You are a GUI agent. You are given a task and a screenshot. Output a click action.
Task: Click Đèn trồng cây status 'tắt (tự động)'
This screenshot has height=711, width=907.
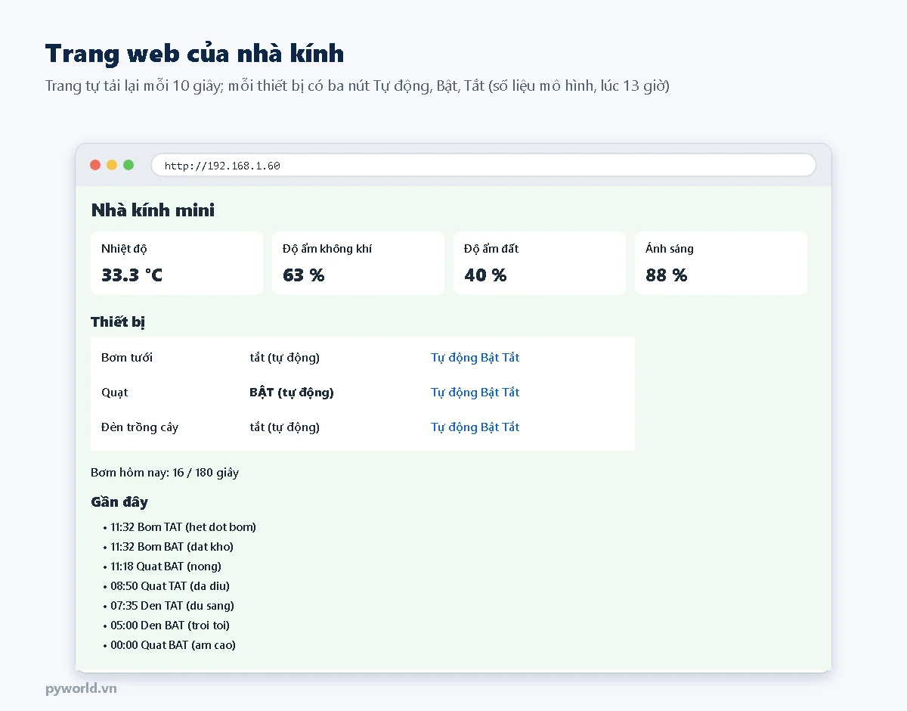[x=284, y=427]
